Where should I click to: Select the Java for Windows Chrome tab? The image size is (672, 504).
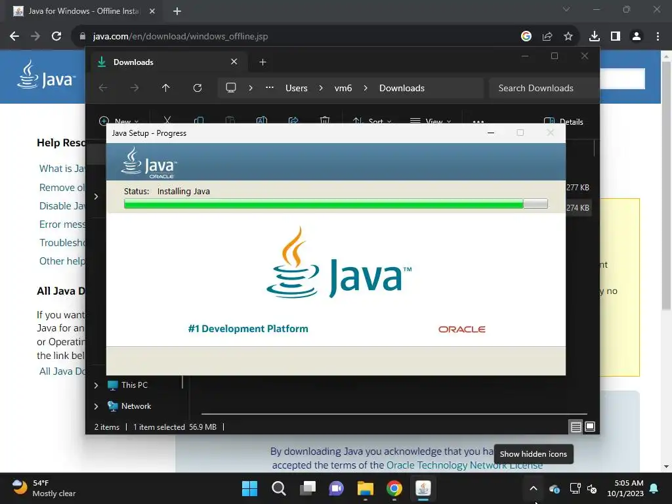pyautogui.click(x=84, y=11)
